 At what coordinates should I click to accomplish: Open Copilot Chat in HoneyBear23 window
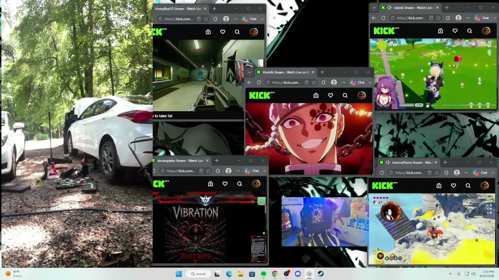(249, 19)
